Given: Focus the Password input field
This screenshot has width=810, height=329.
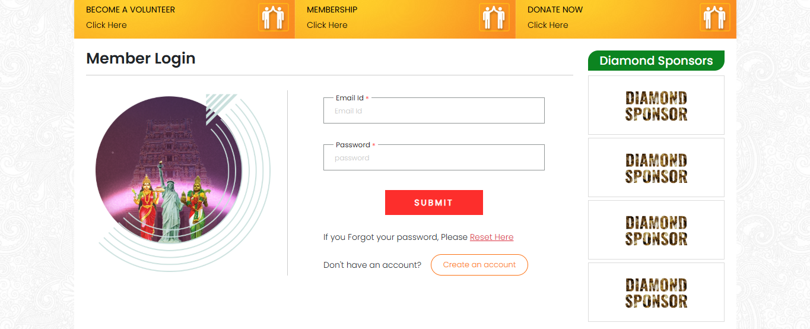Looking at the screenshot, I should point(434,158).
